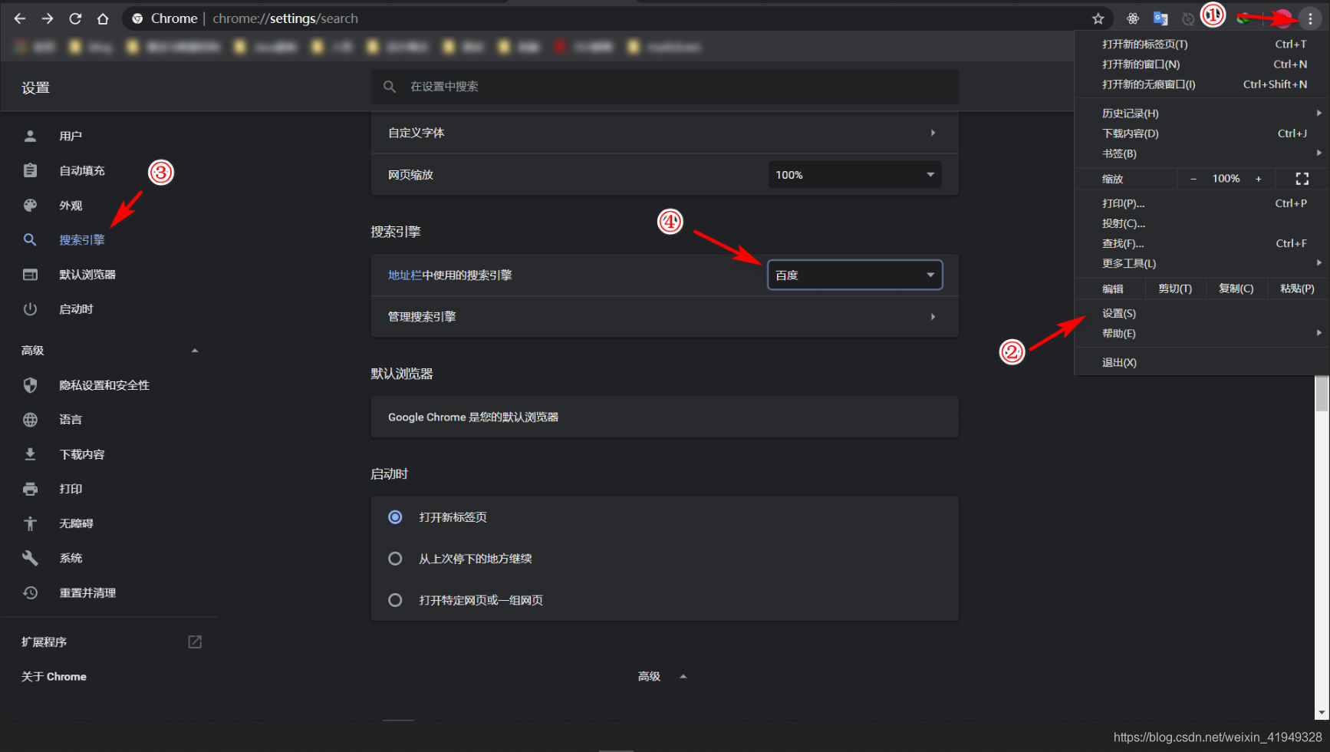This screenshot has width=1330, height=752.
Task: Choose 查找(F)... menu item
Action: click(x=1203, y=243)
